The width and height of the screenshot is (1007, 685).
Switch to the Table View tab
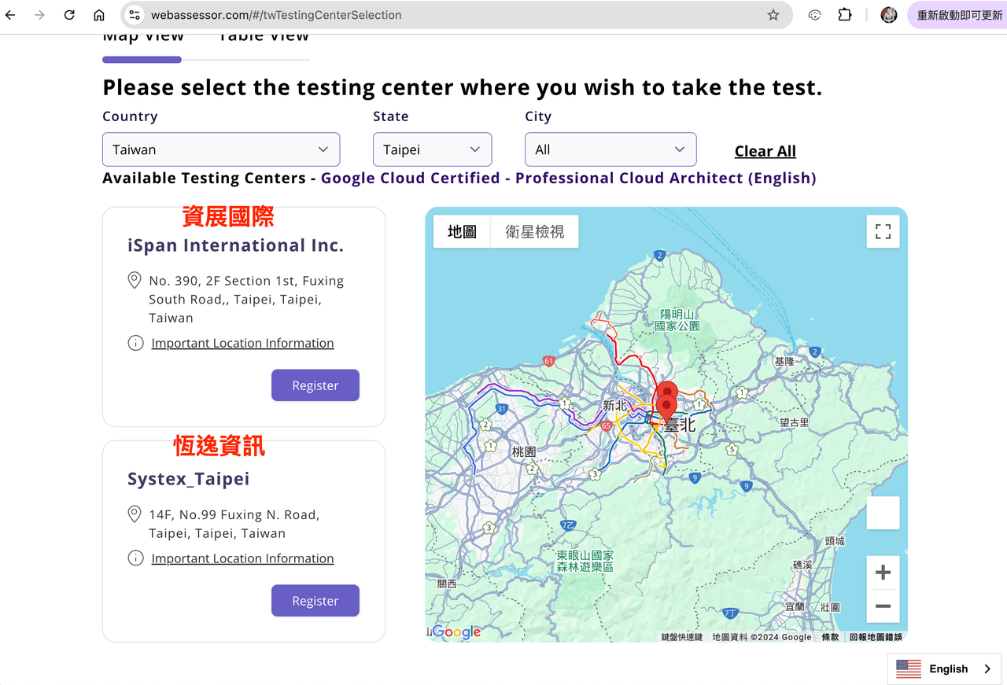(x=264, y=36)
